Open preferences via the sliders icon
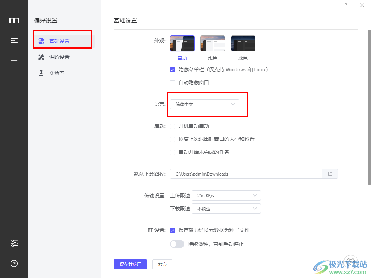Screen dimensions: 371x278 coord(14,243)
